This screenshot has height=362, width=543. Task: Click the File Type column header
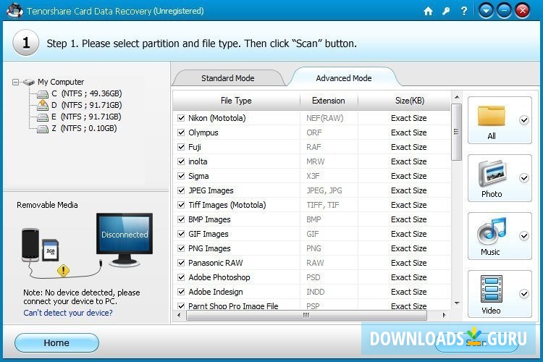point(236,101)
